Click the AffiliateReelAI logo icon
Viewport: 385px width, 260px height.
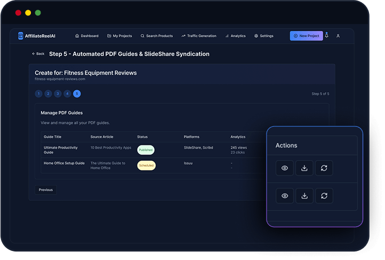tap(21, 36)
